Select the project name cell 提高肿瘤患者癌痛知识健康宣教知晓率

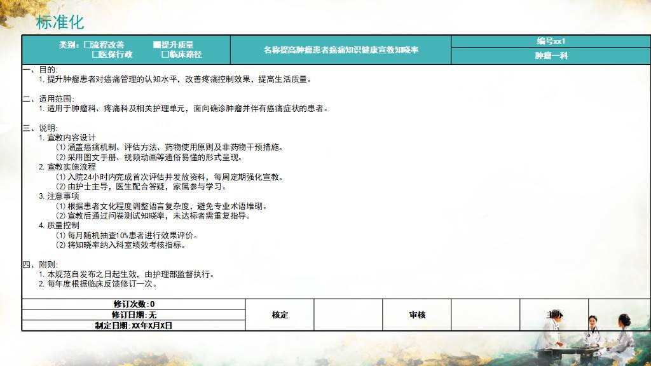341,50
